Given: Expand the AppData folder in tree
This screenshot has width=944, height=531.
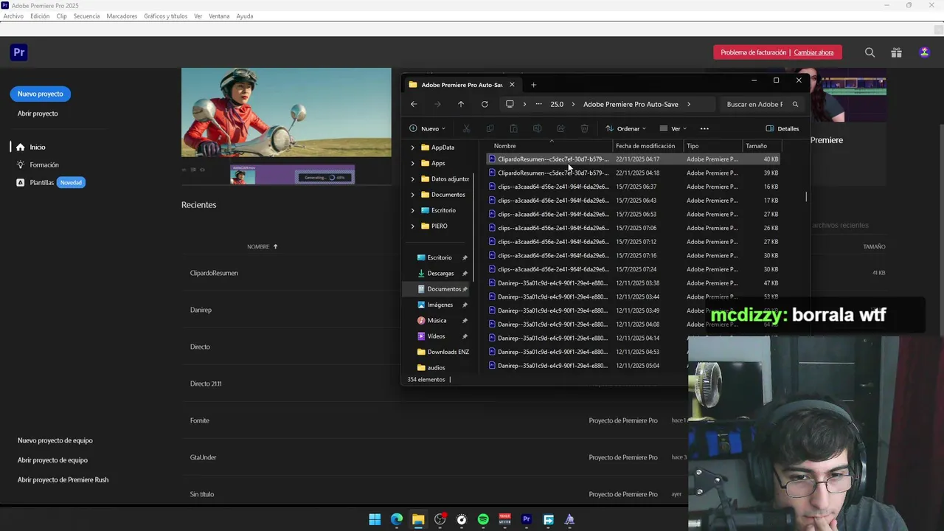Looking at the screenshot, I should pyautogui.click(x=412, y=147).
